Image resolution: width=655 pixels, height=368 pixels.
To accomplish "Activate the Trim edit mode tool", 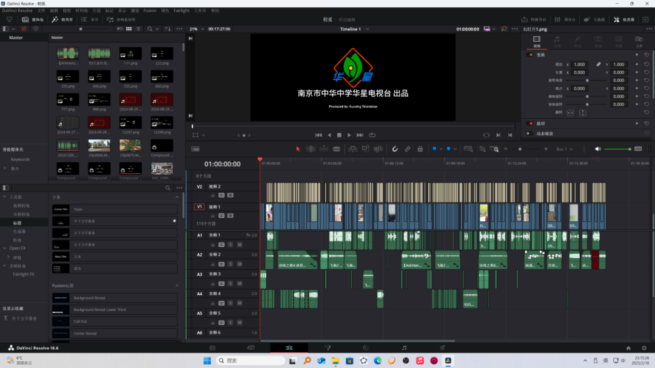I will 311,149.
